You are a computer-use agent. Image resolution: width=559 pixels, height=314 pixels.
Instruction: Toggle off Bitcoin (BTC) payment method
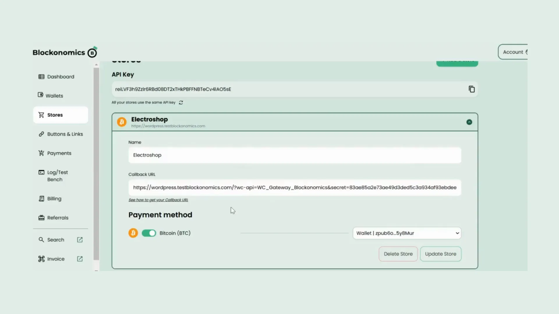click(149, 233)
